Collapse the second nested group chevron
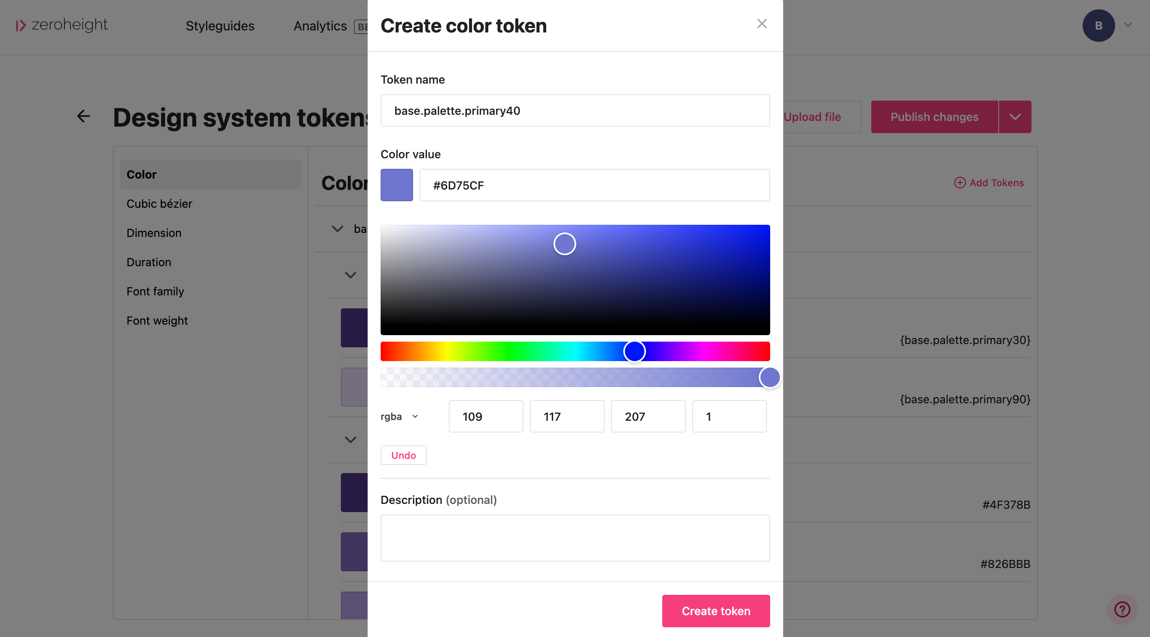The height and width of the screenshot is (637, 1150). pyautogui.click(x=351, y=275)
